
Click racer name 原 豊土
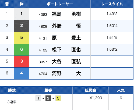66,38
